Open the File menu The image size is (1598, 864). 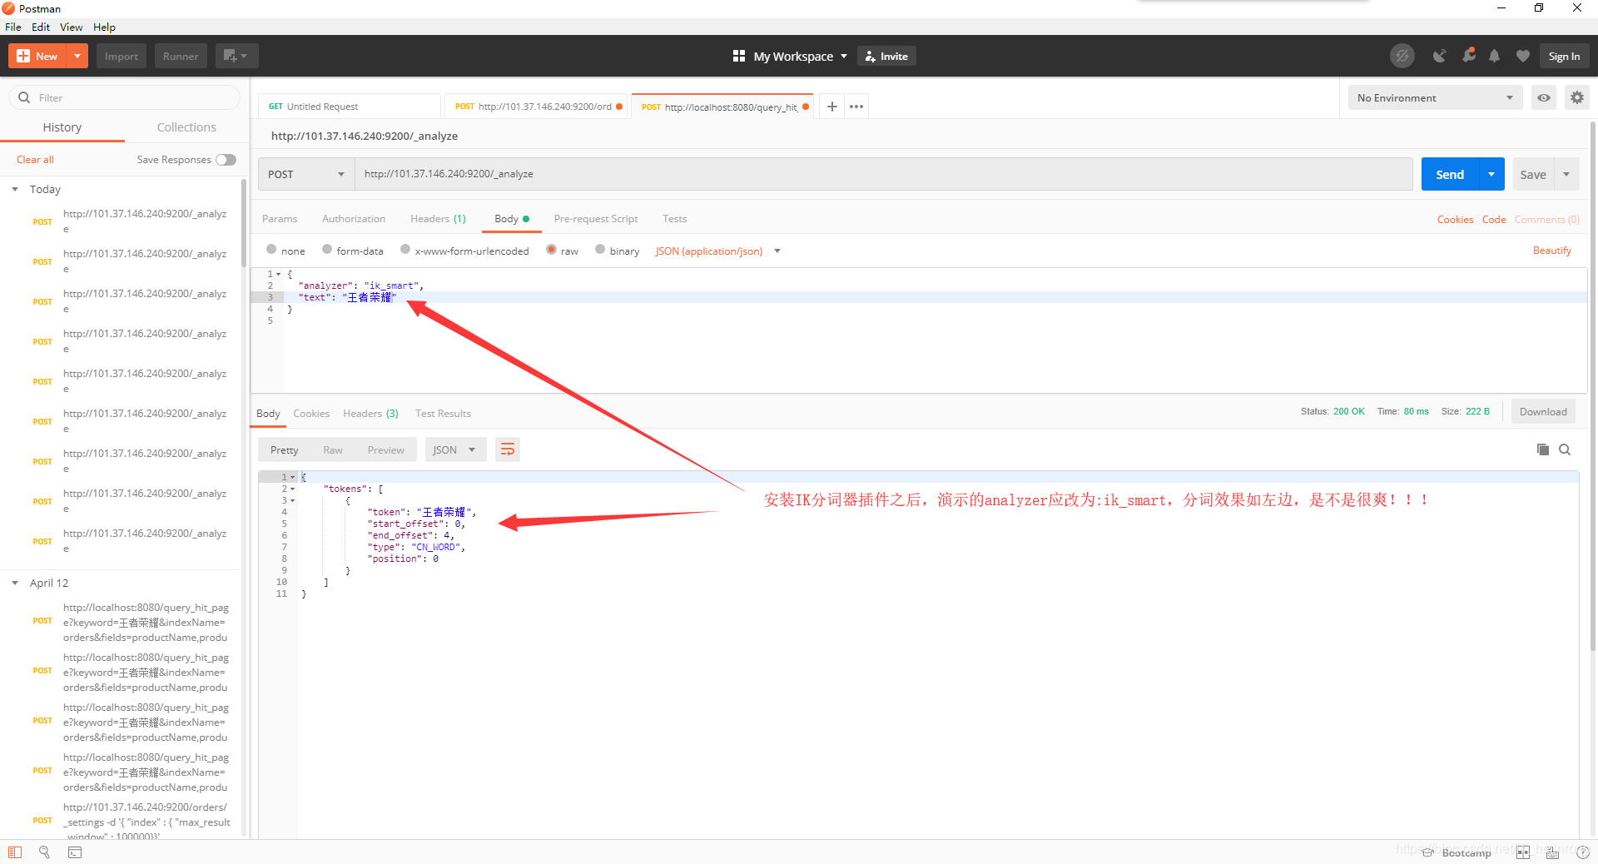coord(13,27)
